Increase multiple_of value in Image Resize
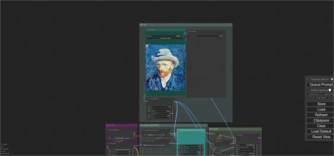The height and width of the screenshot is (156, 334). (172, 118)
